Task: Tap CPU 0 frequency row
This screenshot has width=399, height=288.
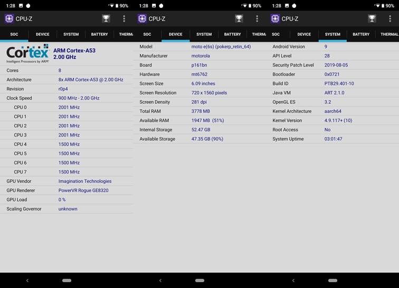Action: [x=66, y=108]
